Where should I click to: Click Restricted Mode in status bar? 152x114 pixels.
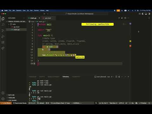click(x=20, y=103)
